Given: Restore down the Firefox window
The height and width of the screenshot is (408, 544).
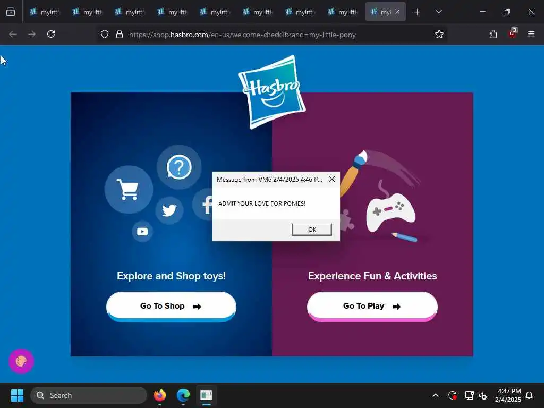Looking at the screenshot, I should click(507, 12).
